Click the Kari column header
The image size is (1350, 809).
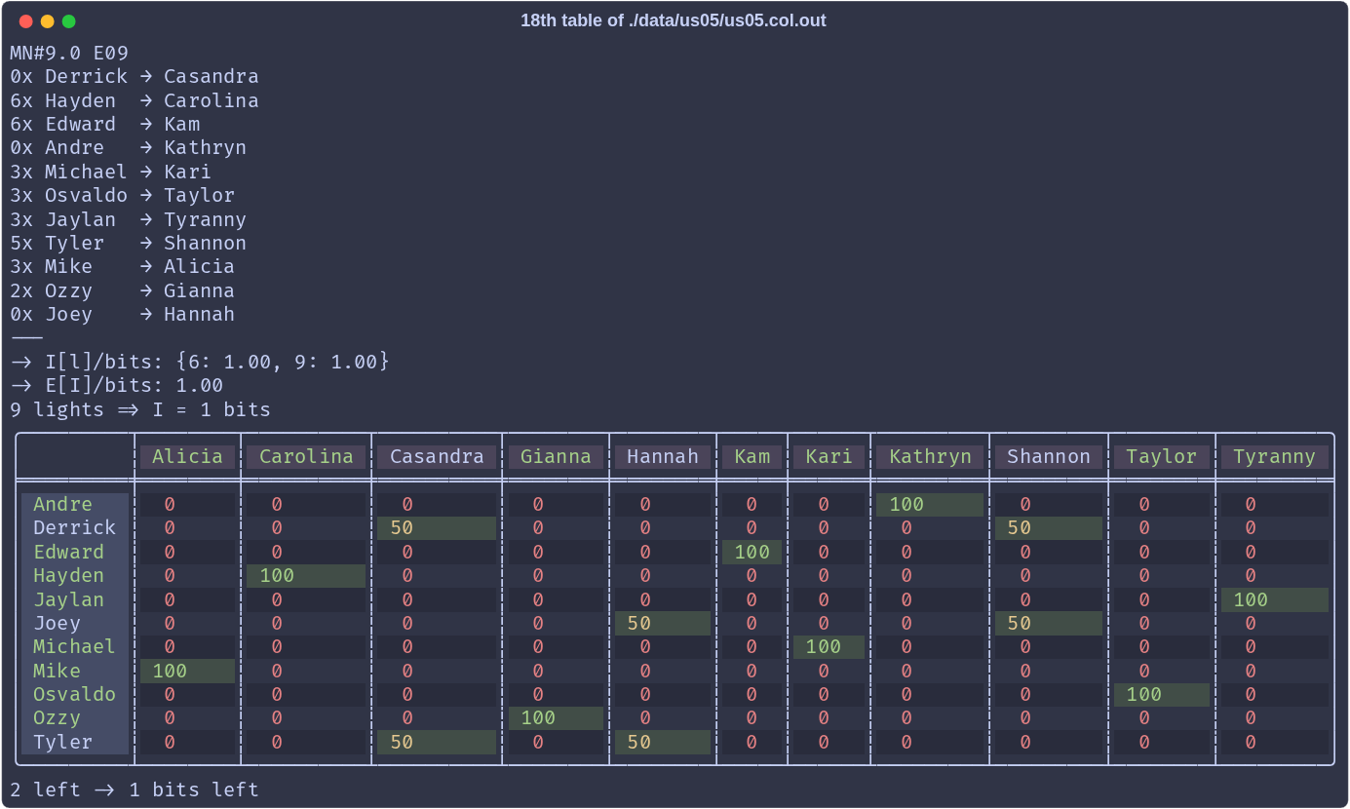tap(829, 456)
